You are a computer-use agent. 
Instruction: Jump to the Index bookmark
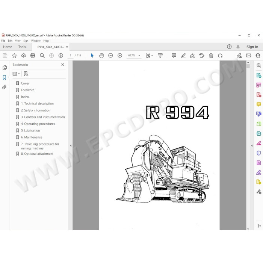click(x=25, y=97)
